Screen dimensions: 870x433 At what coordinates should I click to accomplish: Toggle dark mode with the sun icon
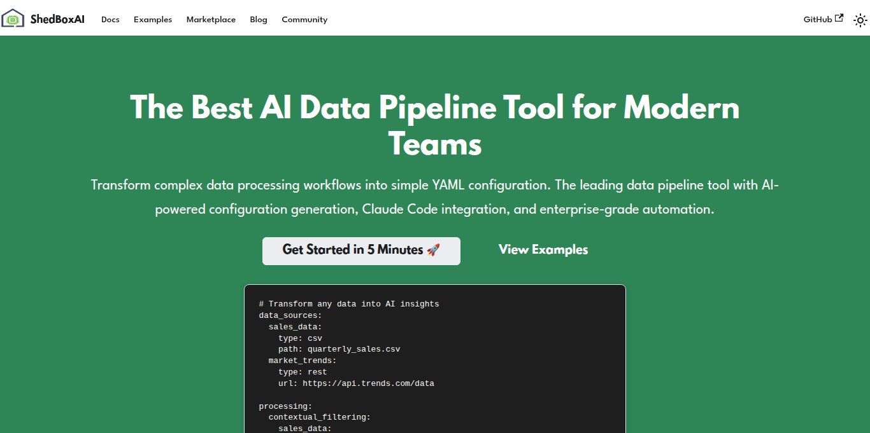pos(860,20)
